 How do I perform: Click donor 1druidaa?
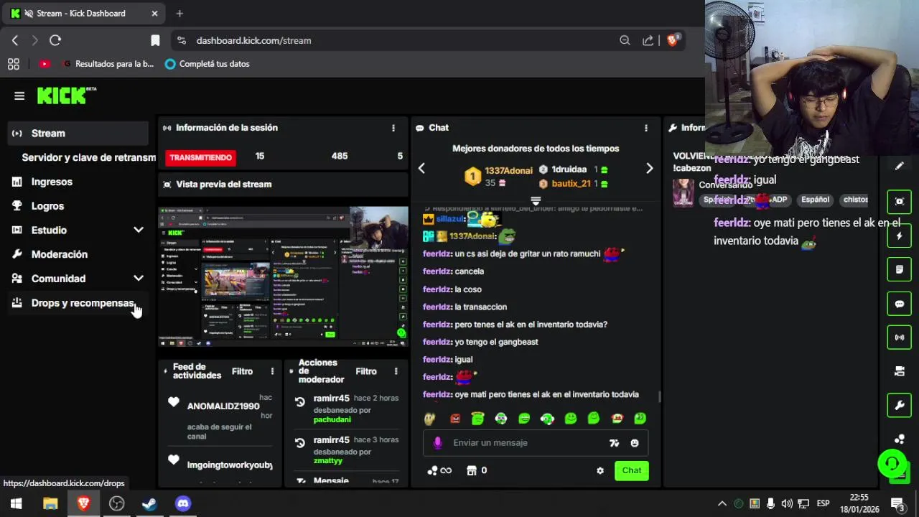(x=569, y=169)
